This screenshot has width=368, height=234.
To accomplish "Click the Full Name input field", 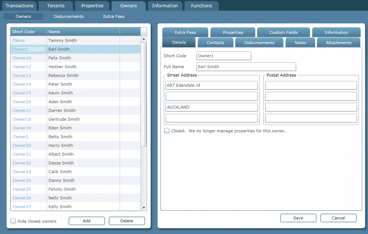I will click(x=246, y=67).
